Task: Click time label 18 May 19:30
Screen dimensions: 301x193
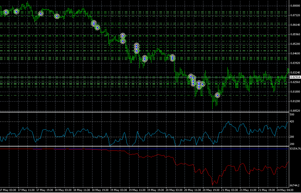Action: pos(100,190)
